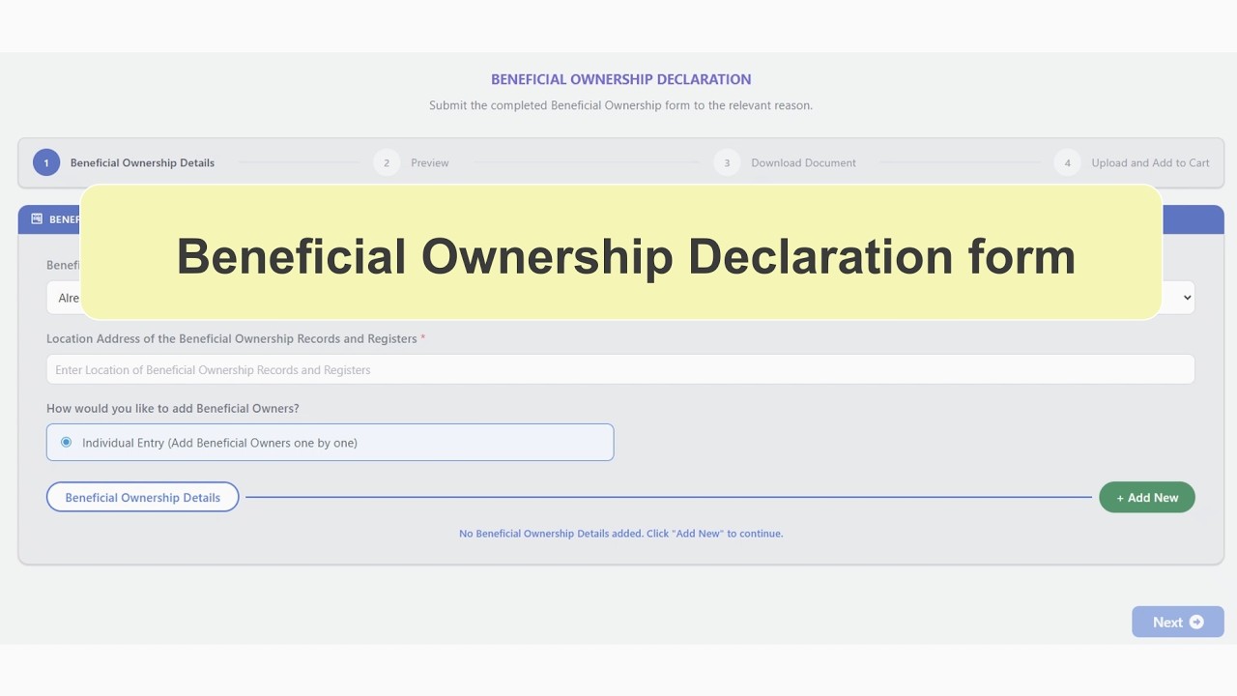Open the dropdown arrow under the banner

click(1187, 298)
